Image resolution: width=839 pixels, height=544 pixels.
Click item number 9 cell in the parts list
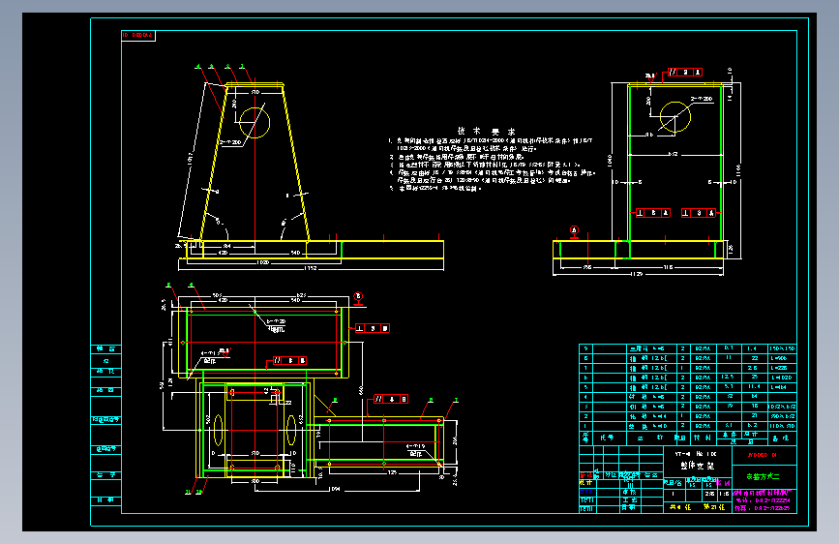click(585, 348)
